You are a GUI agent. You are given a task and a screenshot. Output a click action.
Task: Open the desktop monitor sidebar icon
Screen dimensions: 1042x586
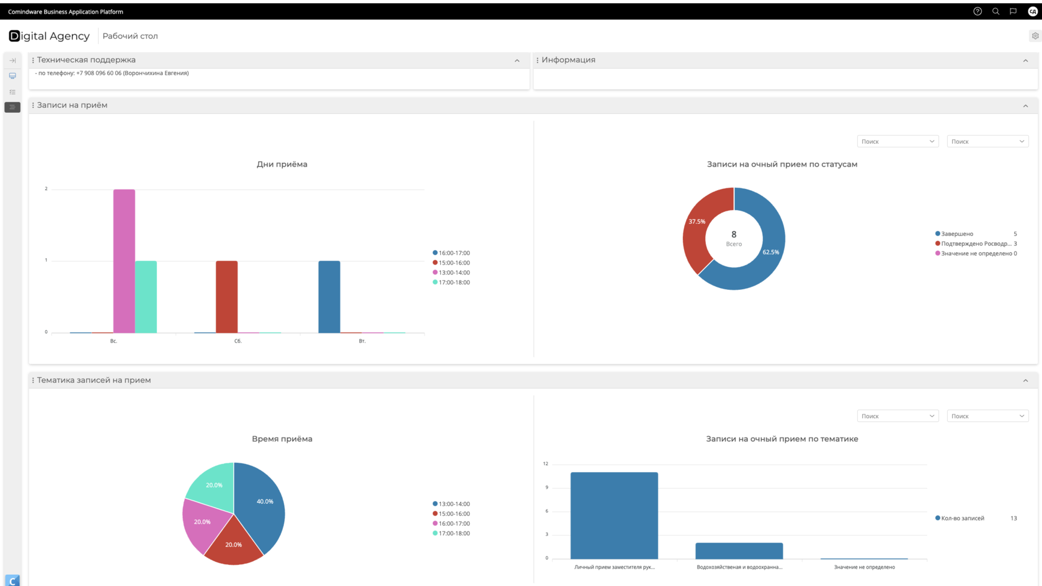[x=12, y=76]
